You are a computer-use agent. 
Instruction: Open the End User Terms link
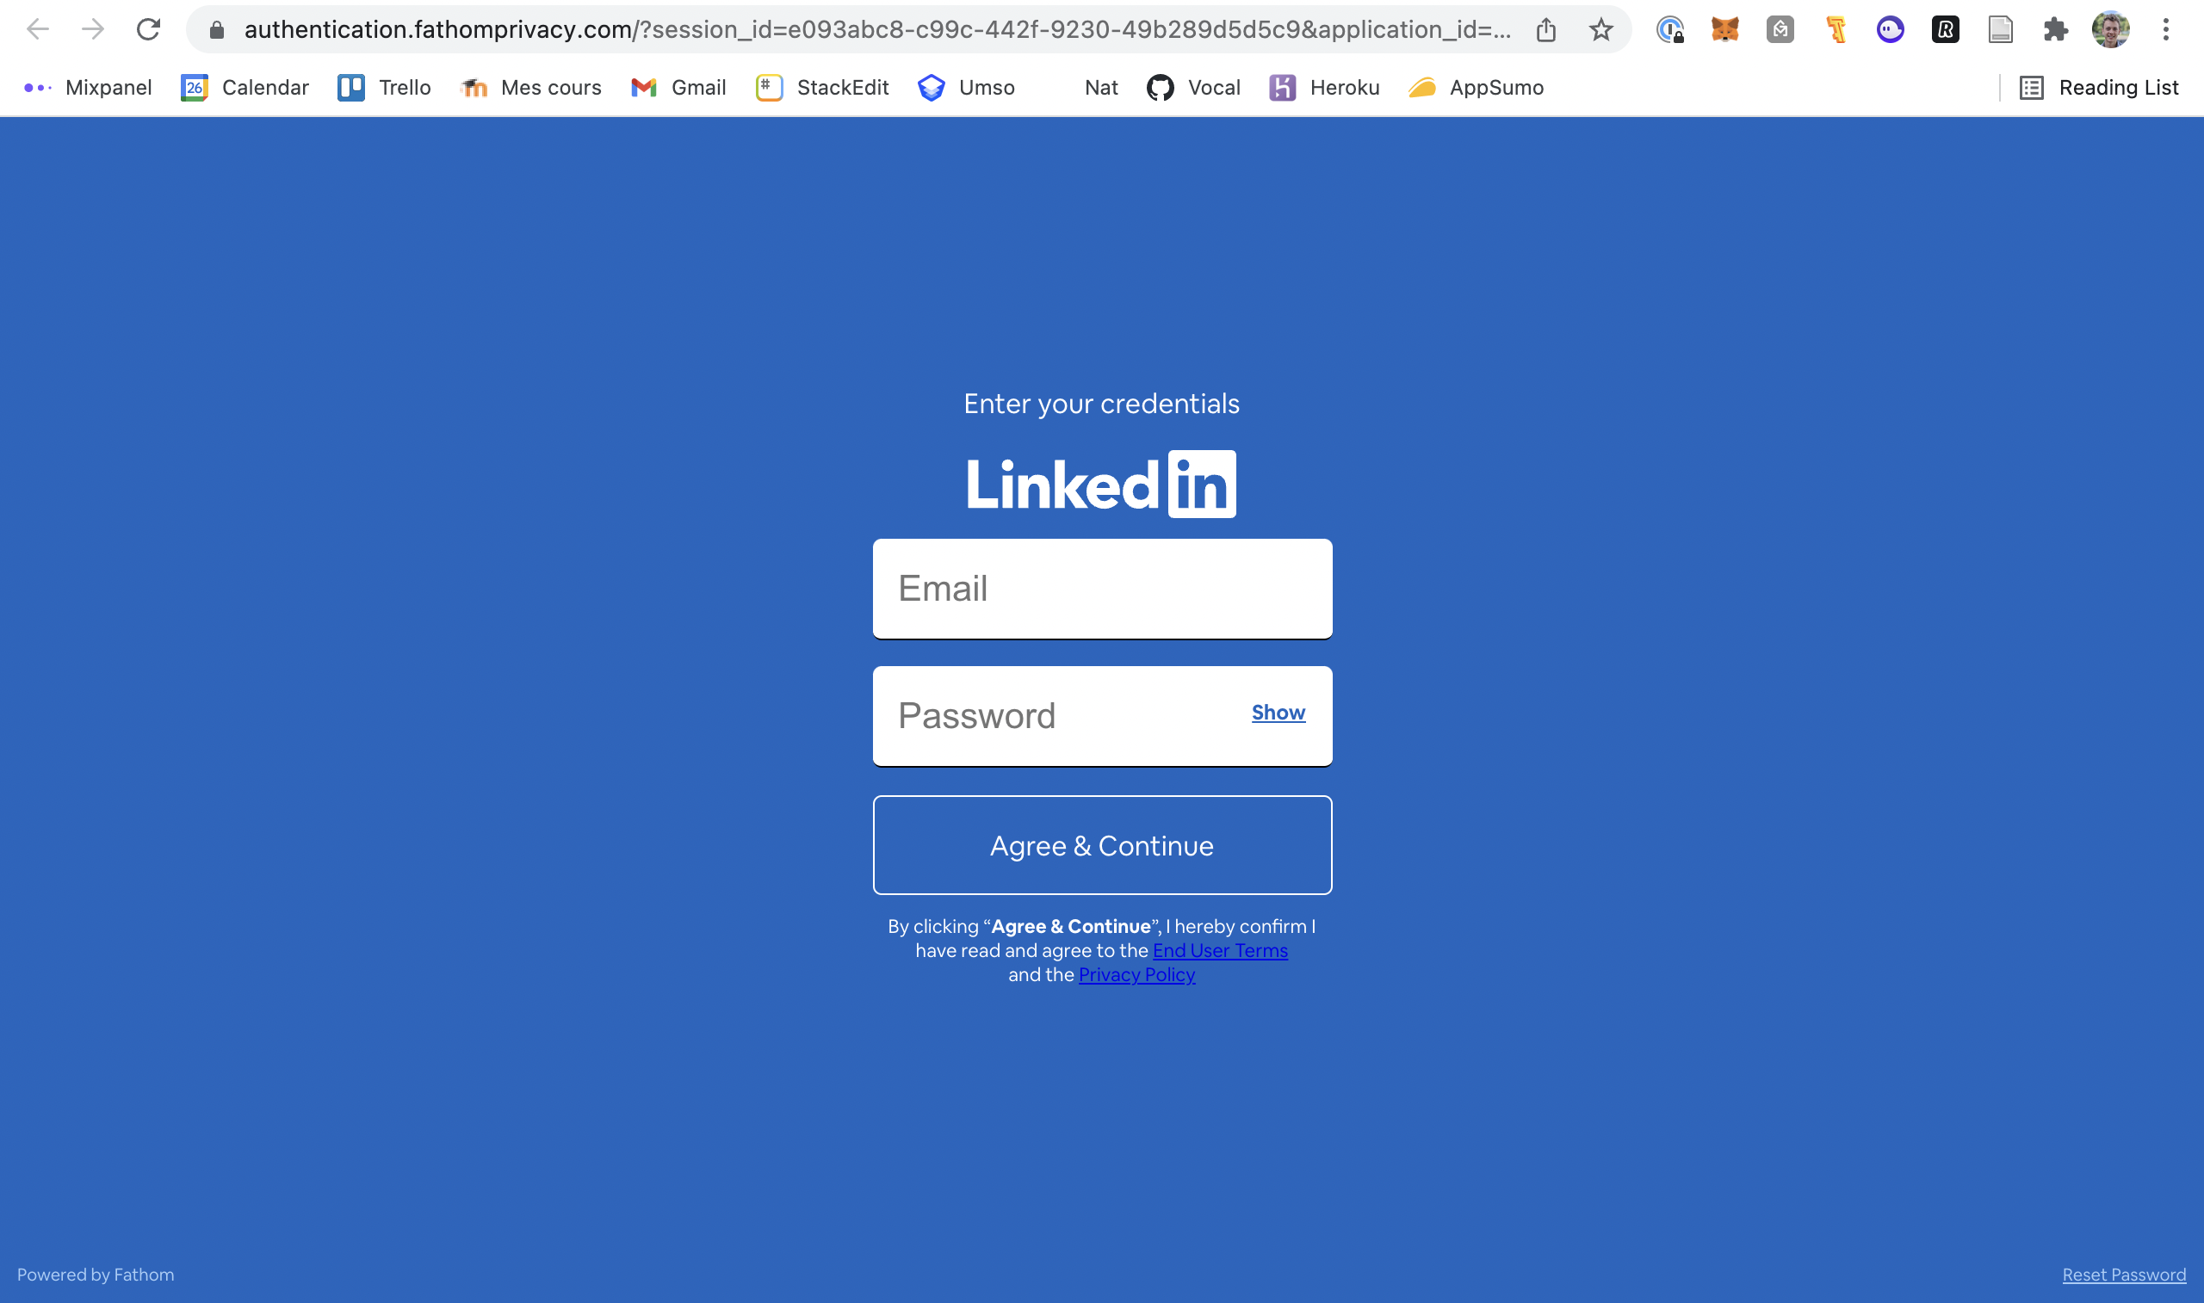click(1220, 951)
